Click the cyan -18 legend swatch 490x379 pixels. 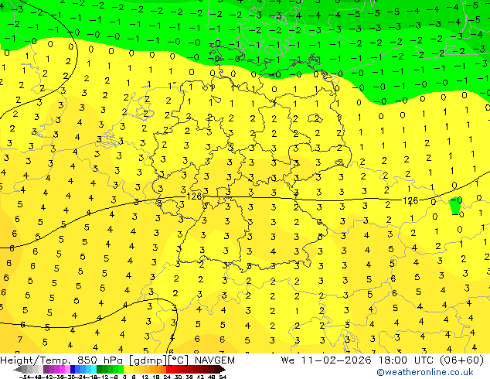[x=94, y=370]
